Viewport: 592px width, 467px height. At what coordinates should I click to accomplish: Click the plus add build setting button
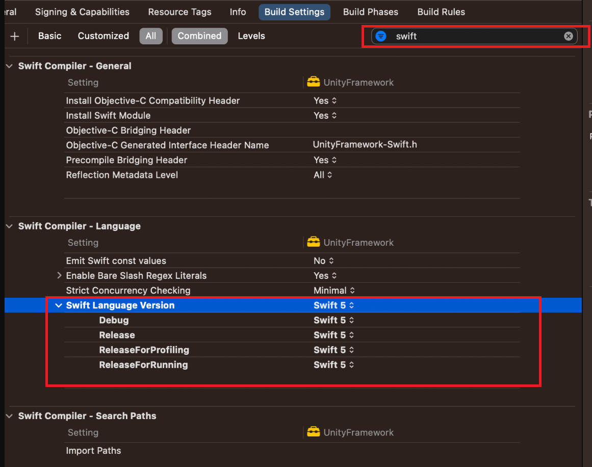pos(15,36)
